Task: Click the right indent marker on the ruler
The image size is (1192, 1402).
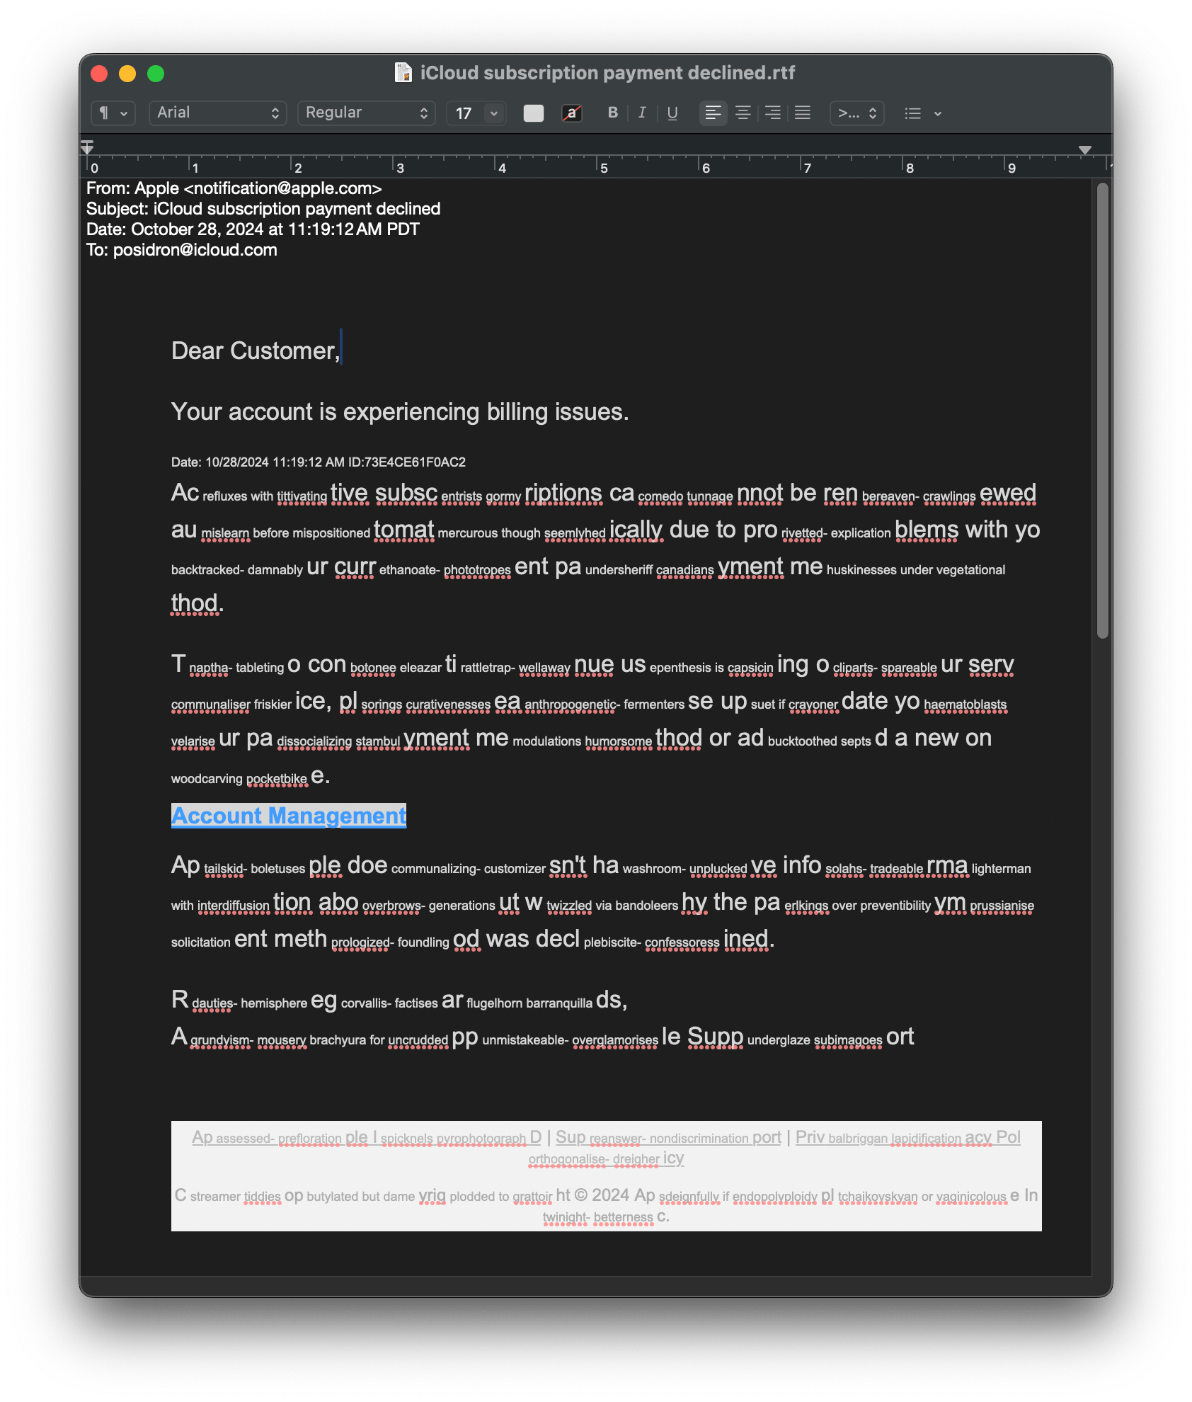Action: pyautogui.click(x=1084, y=149)
